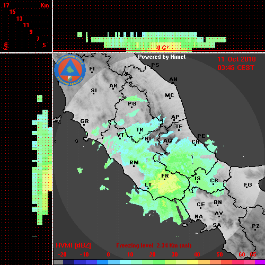This screenshot has width=265, height=265.
Task: Click the CB city label
Action: tap(214, 181)
